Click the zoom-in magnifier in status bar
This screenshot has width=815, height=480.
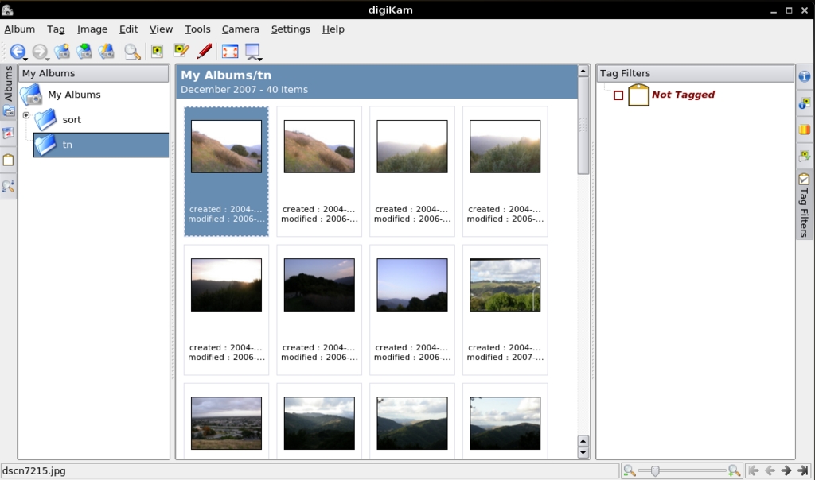pos(734,470)
